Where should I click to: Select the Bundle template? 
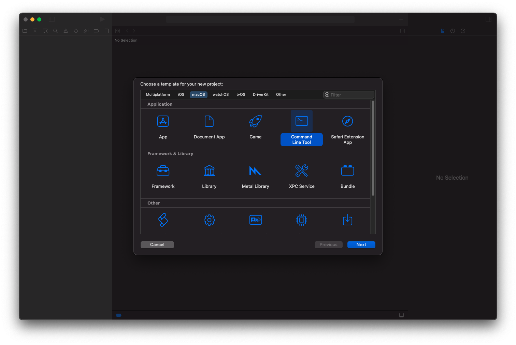coord(347,171)
